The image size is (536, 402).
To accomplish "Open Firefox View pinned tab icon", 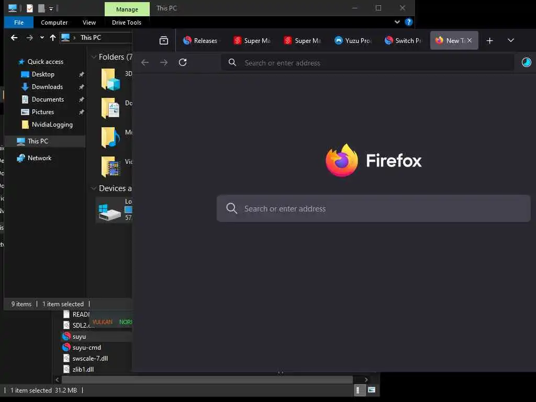I will [164, 41].
